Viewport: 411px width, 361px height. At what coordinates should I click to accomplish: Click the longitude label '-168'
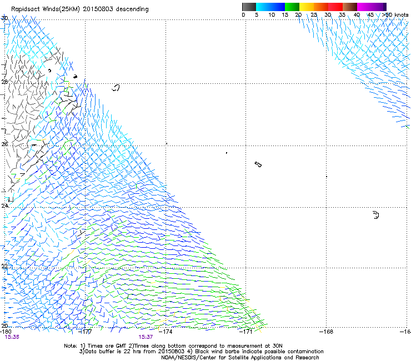tap(327, 332)
